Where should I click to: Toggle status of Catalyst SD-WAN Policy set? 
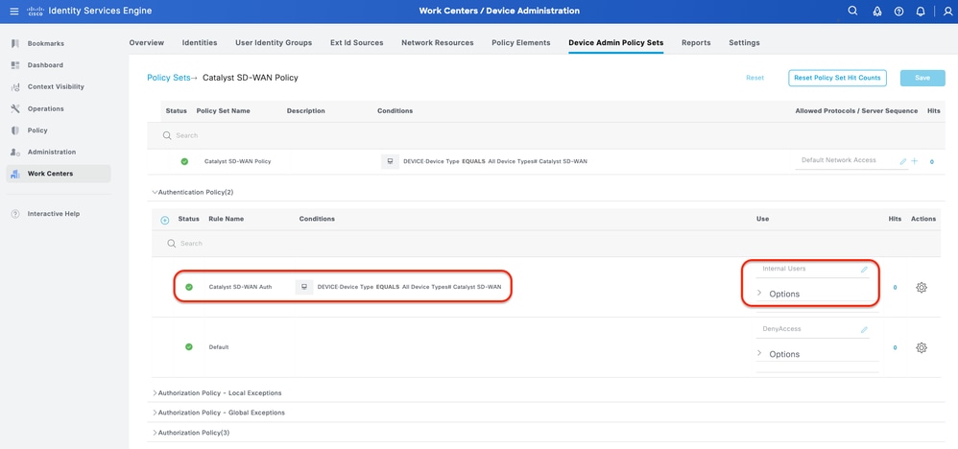click(184, 161)
